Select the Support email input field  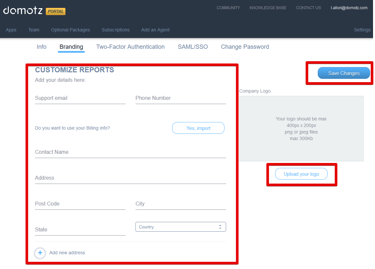tap(80, 98)
